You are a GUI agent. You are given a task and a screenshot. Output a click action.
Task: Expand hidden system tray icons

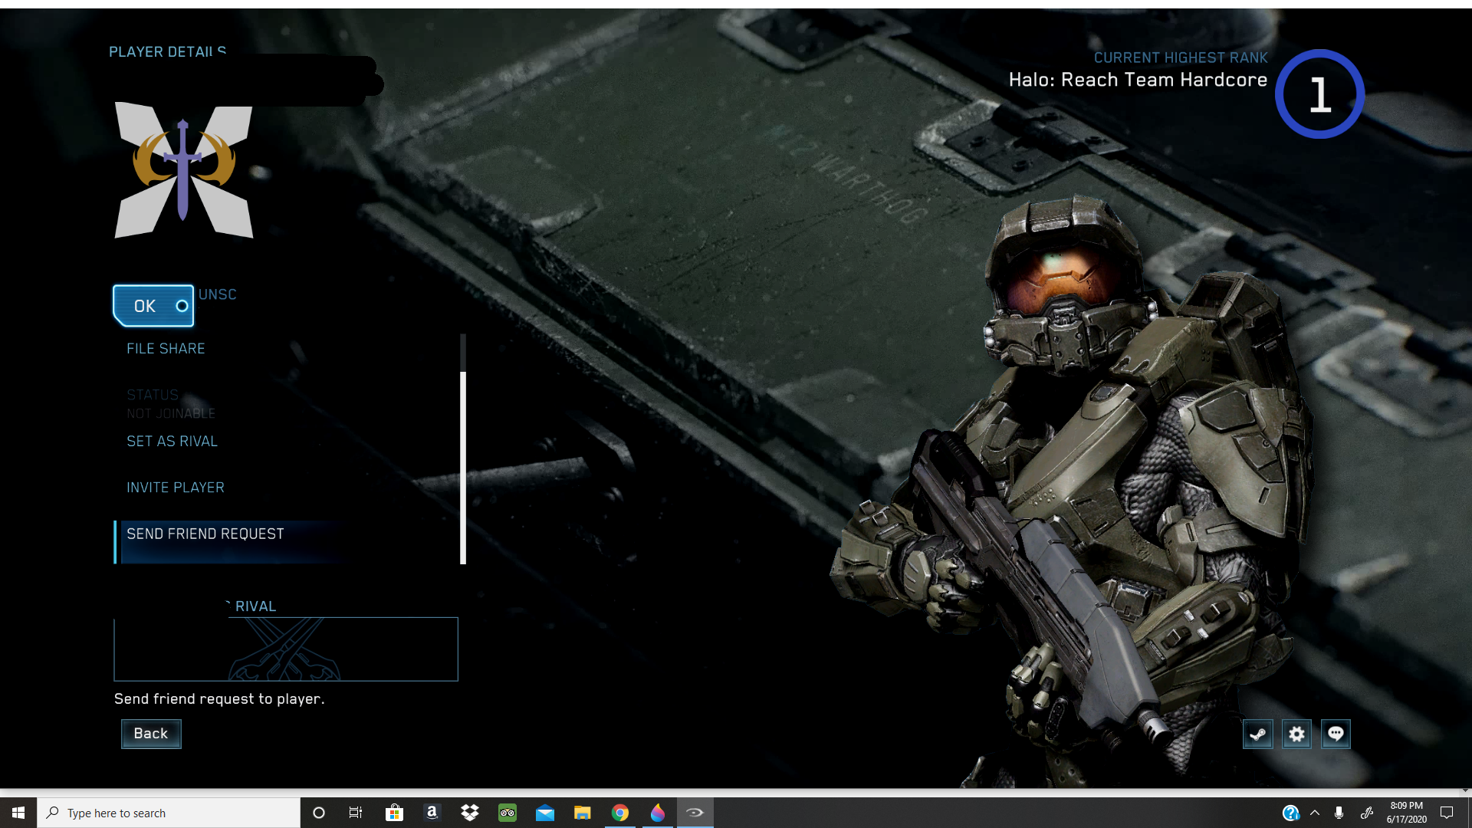pos(1315,813)
